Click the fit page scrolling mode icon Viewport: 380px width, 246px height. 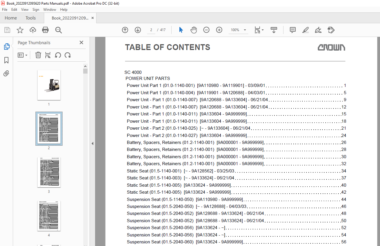pyautogui.click(x=257, y=30)
